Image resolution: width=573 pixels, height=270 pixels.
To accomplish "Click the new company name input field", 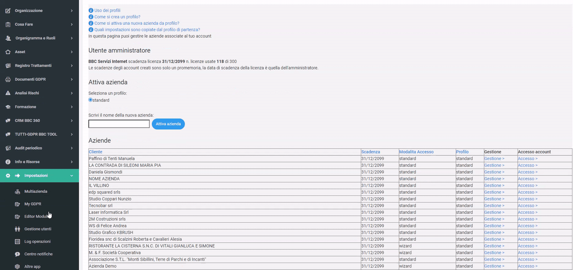I will pyautogui.click(x=119, y=124).
